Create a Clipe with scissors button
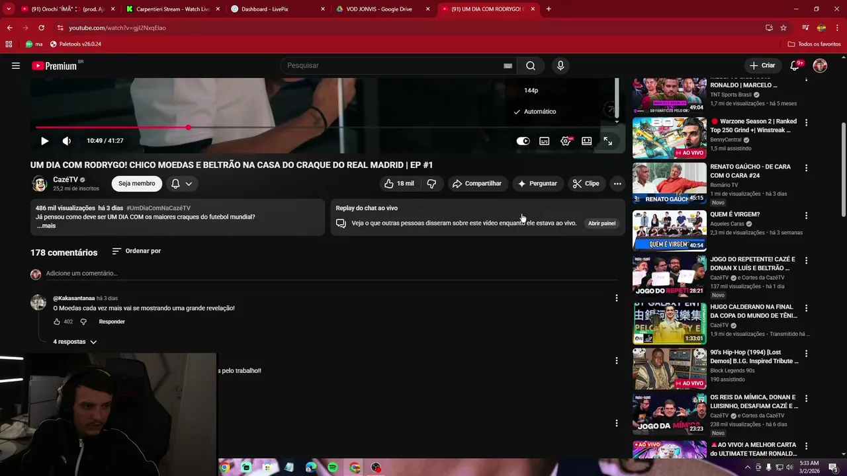Viewport: 847px width, 476px height. [x=586, y=184]
